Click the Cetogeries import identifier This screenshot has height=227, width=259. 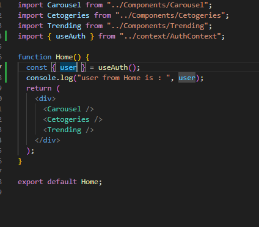[68, 15]
